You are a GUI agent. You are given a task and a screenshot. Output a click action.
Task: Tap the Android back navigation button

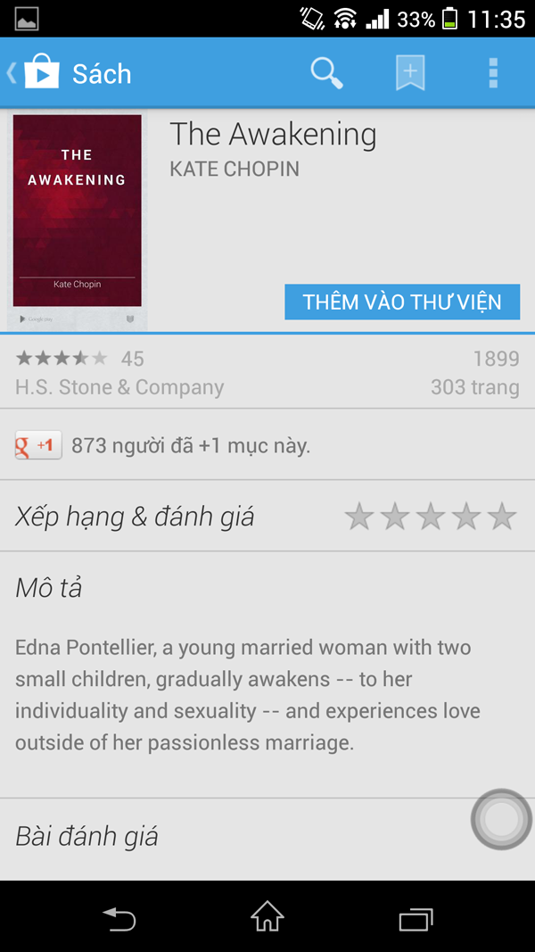tap(119, 918)
